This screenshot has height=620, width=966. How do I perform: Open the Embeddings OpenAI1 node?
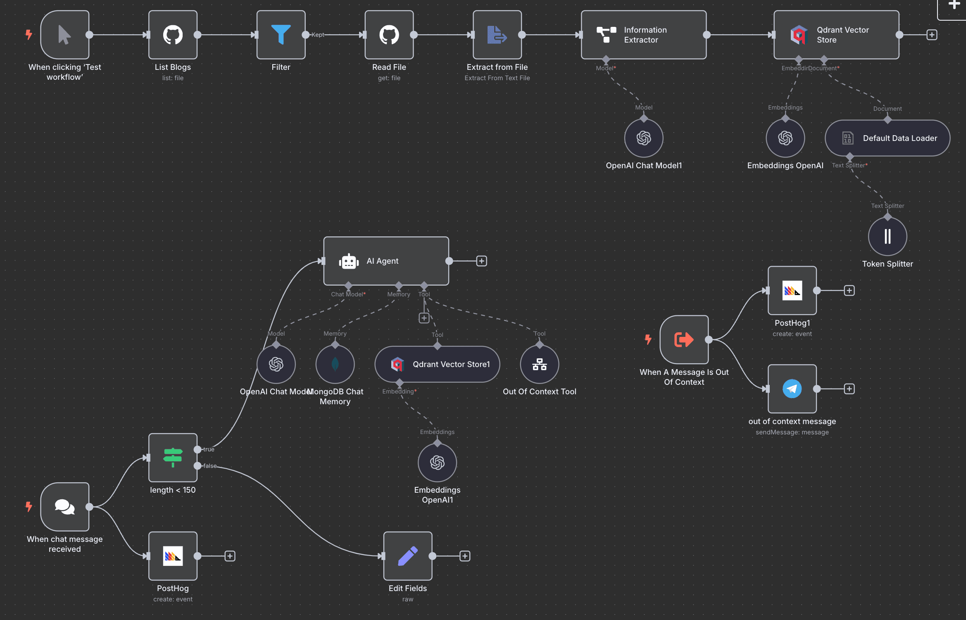click(x=437, y=463)
